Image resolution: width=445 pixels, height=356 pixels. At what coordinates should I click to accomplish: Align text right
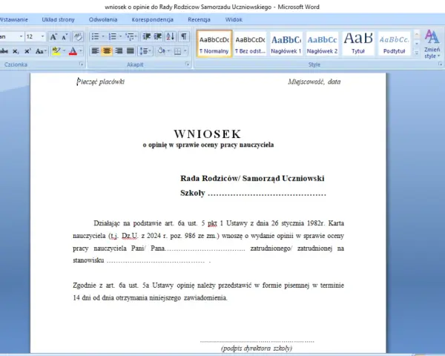pos(119,51)
